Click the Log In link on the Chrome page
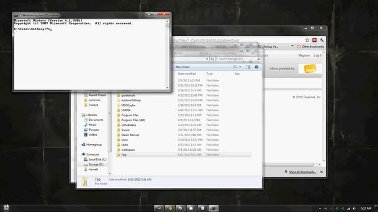378x212 pixels. [x=318, y=55]
